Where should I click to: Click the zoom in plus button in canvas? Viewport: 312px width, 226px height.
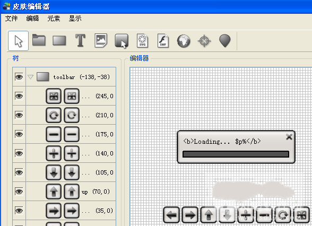tap(246, 215)
